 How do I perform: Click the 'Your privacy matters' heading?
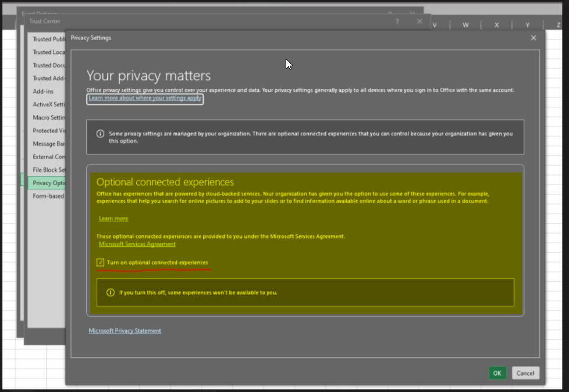pos(148,75)
